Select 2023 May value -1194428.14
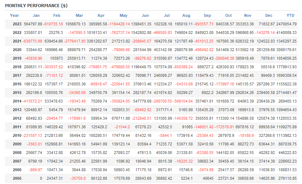302x184 pixels. click(x=119, y=24)
